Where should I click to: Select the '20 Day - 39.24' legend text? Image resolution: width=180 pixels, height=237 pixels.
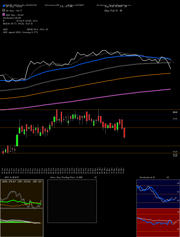pos(14,7)
